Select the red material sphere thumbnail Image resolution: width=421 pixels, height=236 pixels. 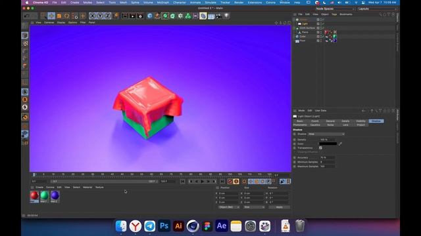click(x=34, y=195)
